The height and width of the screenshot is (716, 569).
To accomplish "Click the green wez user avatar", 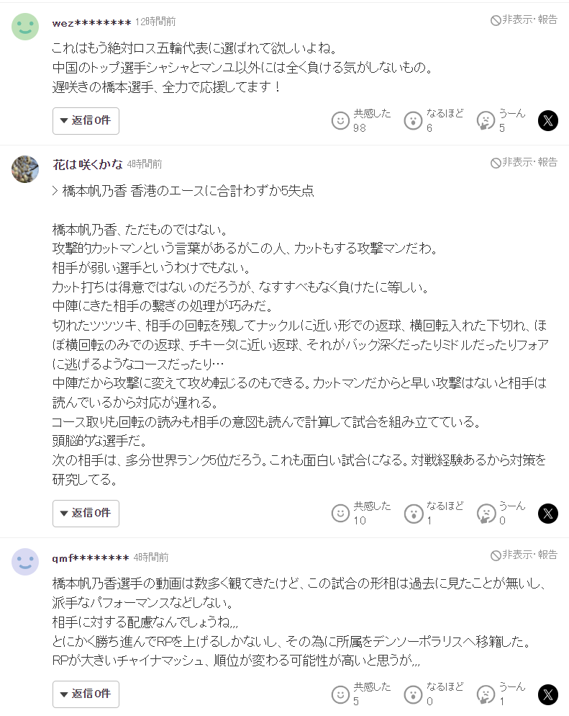I will tap(25, 27).
